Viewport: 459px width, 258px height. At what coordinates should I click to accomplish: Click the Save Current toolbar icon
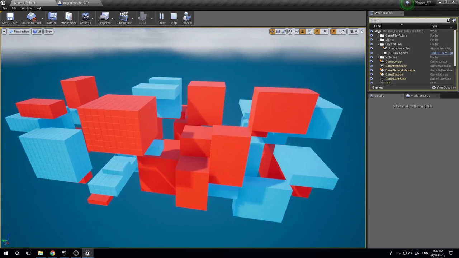[x=10, y=19]
